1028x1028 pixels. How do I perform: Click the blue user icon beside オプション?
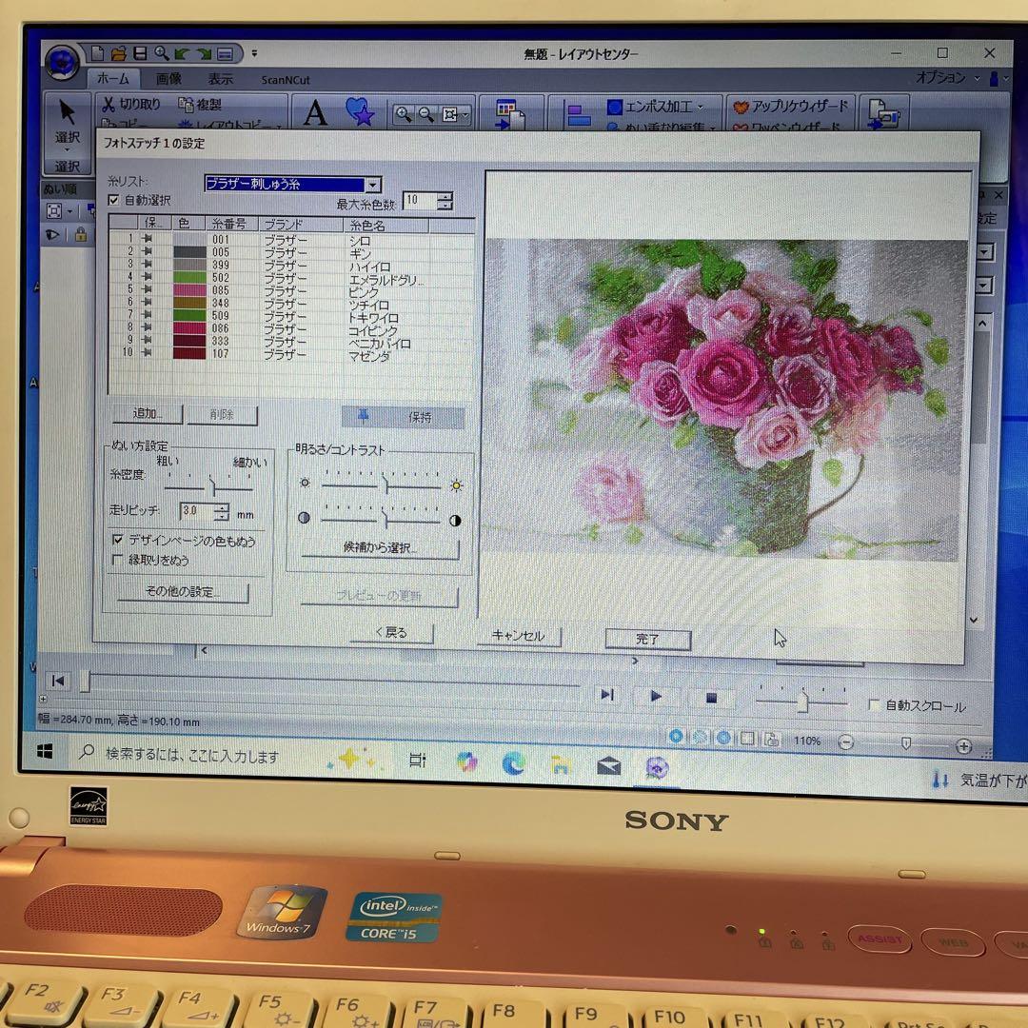pos(994,79)
